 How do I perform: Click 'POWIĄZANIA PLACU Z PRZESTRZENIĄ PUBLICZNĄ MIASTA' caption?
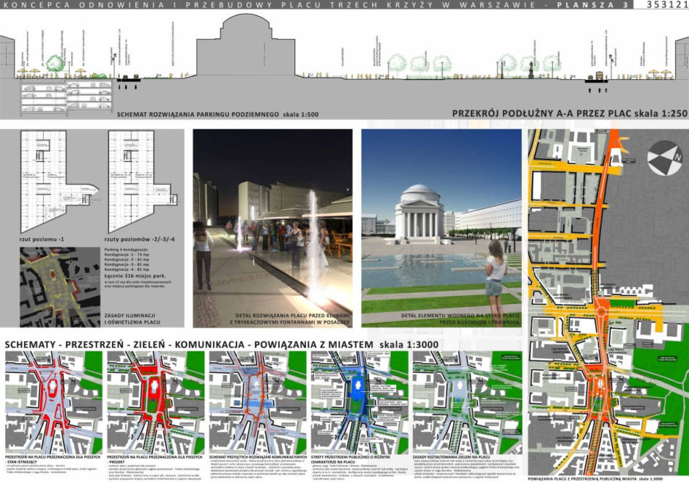[x=595, y=478]
